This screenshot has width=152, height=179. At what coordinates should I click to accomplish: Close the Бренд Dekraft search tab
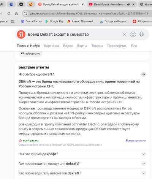click(82, 5)
